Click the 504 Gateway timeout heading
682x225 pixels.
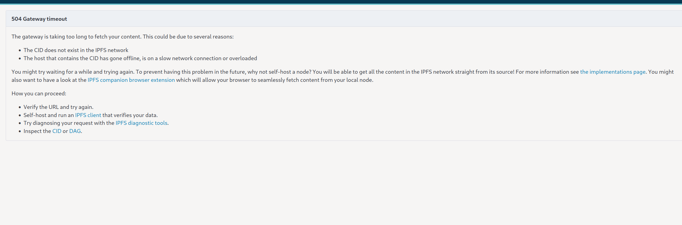(39, 19)
